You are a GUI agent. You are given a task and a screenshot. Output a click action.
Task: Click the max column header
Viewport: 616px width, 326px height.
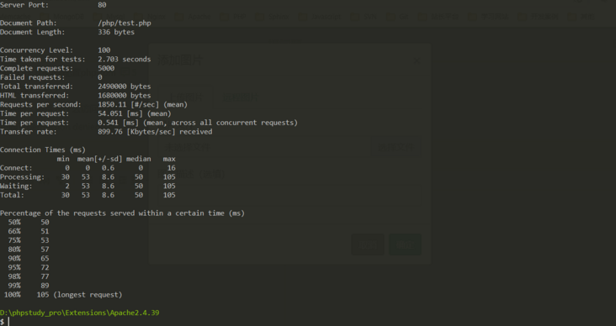coord(169,159)
